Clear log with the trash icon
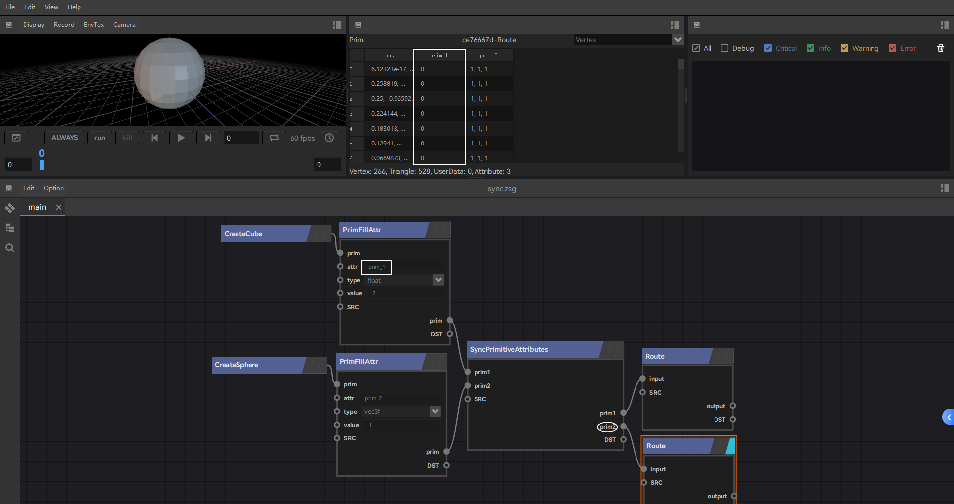 tap(940, 48)
